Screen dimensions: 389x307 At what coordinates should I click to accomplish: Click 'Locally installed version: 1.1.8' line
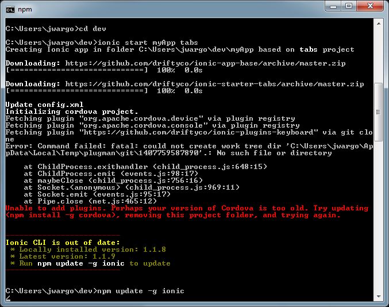tap(88, 250)
